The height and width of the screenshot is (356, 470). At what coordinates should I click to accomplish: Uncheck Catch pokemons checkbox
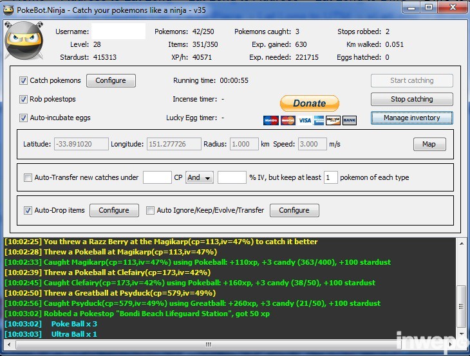(23, 80)
